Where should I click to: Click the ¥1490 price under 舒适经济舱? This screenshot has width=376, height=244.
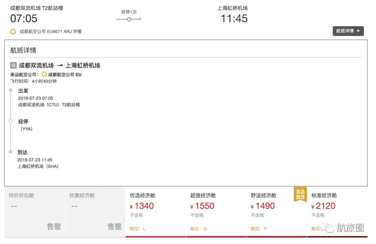(x=263, y=206)
